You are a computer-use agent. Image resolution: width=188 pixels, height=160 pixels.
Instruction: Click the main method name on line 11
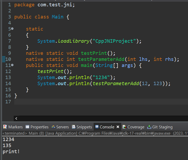click(87, 65)
